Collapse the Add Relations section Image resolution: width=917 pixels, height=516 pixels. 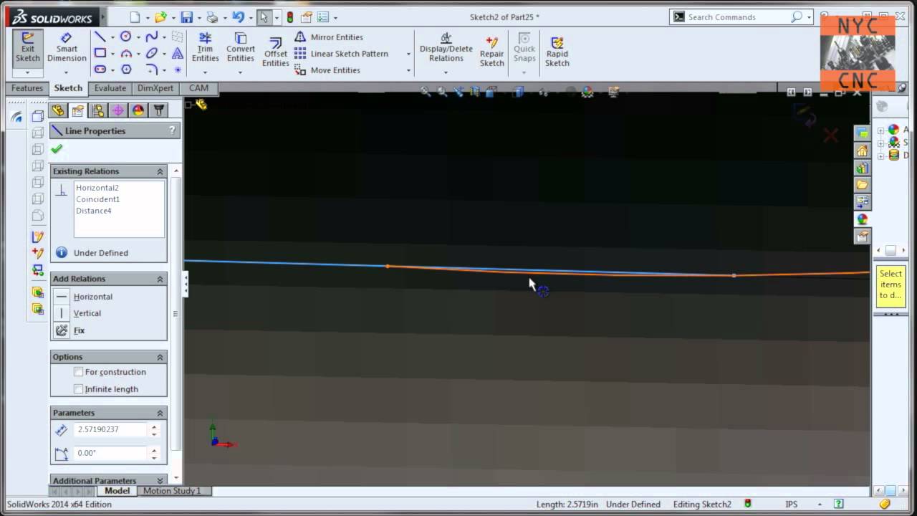tap(160, 279)
